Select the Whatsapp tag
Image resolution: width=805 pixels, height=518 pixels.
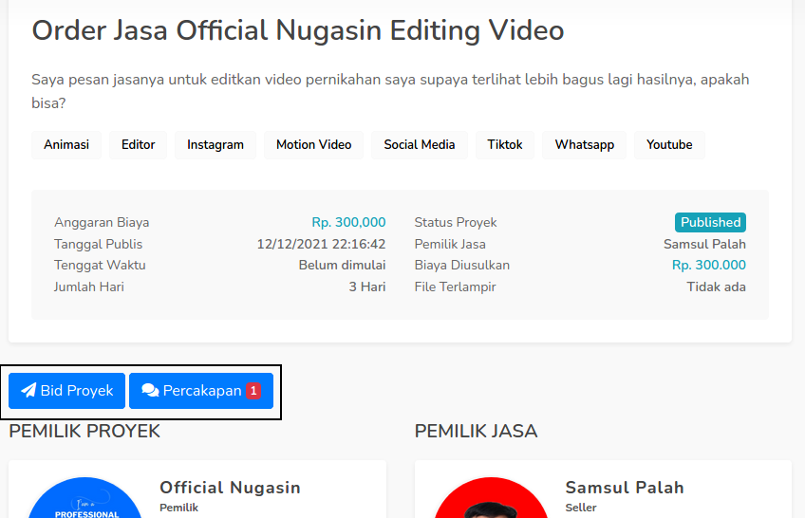[584, 144]
